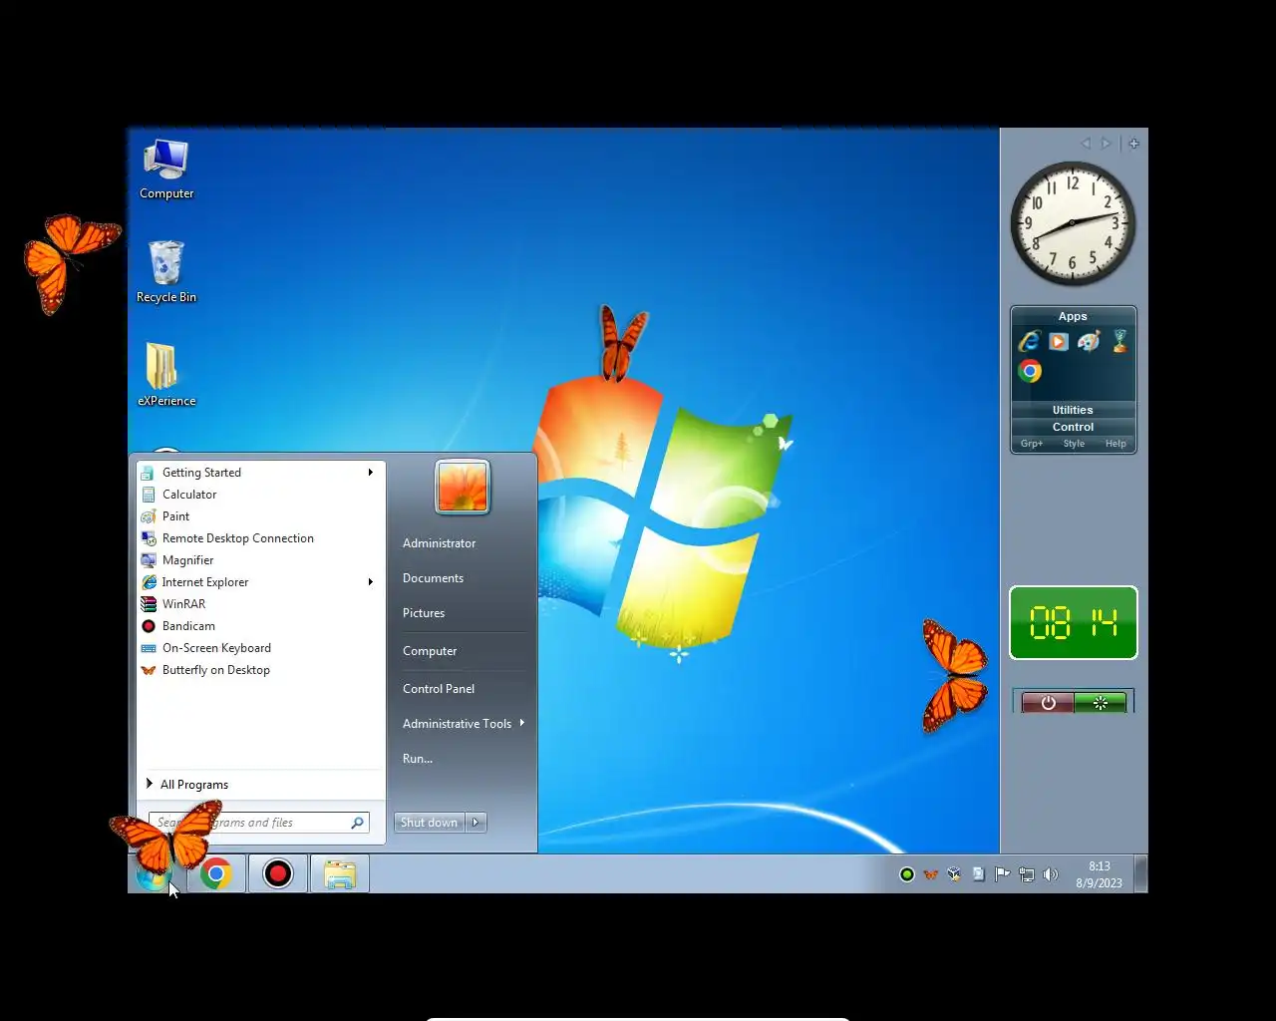Click the butterfly tray icon
1276x1021 pixels.
click(x=931, y=874)
